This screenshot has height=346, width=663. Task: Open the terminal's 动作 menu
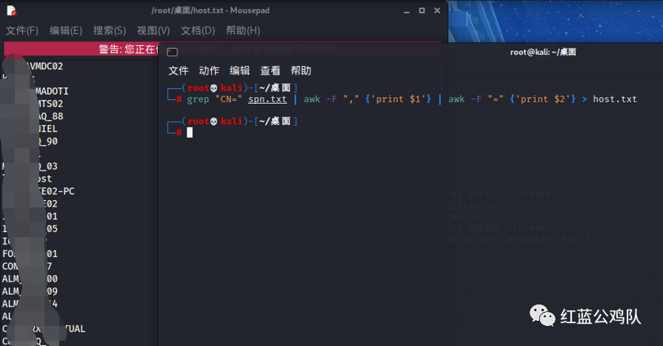[x=209, y=70]
